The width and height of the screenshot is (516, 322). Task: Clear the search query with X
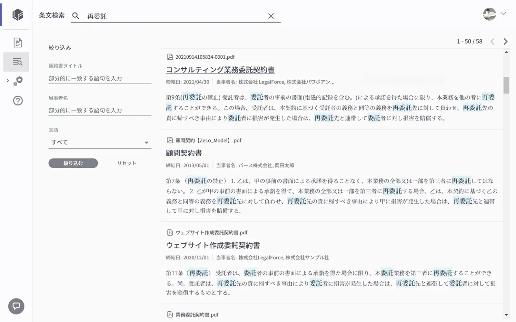click(x=271, y=16)
